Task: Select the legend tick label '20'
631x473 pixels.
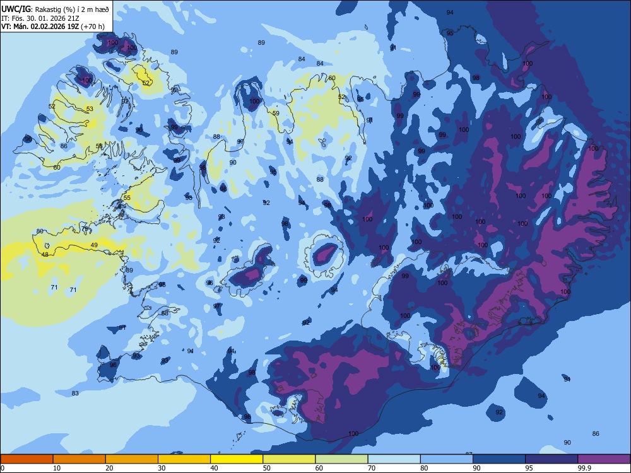Action: pos(109,468)
